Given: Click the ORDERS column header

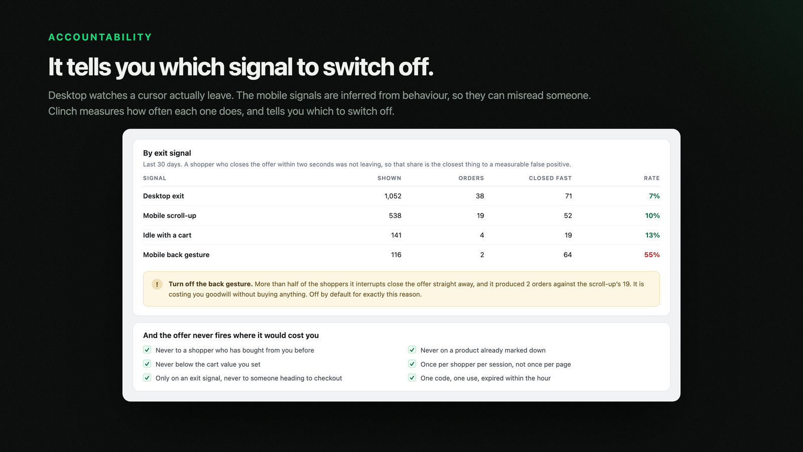Looking at the screenshot, I should pos(471,178).
